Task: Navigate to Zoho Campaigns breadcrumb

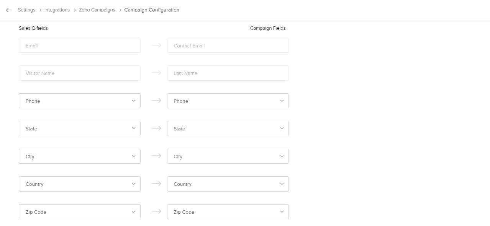Action: click(x=97, y=10)
